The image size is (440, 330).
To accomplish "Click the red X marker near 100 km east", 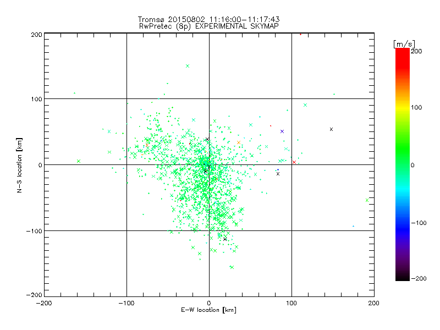I will (x=294, y=162).
